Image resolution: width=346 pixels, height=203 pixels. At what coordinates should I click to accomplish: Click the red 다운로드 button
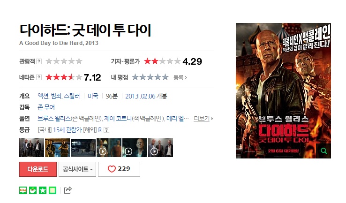click(38, 169)
